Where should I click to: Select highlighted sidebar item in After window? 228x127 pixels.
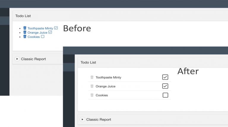coord(69,67)
